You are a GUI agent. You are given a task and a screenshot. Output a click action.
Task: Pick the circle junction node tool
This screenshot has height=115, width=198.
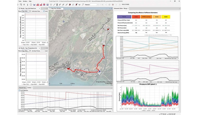(31, 5)
